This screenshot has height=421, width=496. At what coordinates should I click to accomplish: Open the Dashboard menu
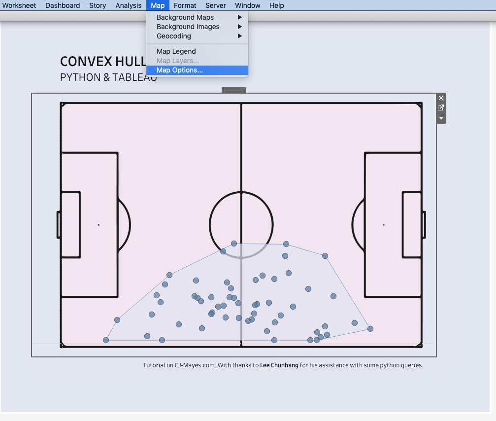(63, 5)
